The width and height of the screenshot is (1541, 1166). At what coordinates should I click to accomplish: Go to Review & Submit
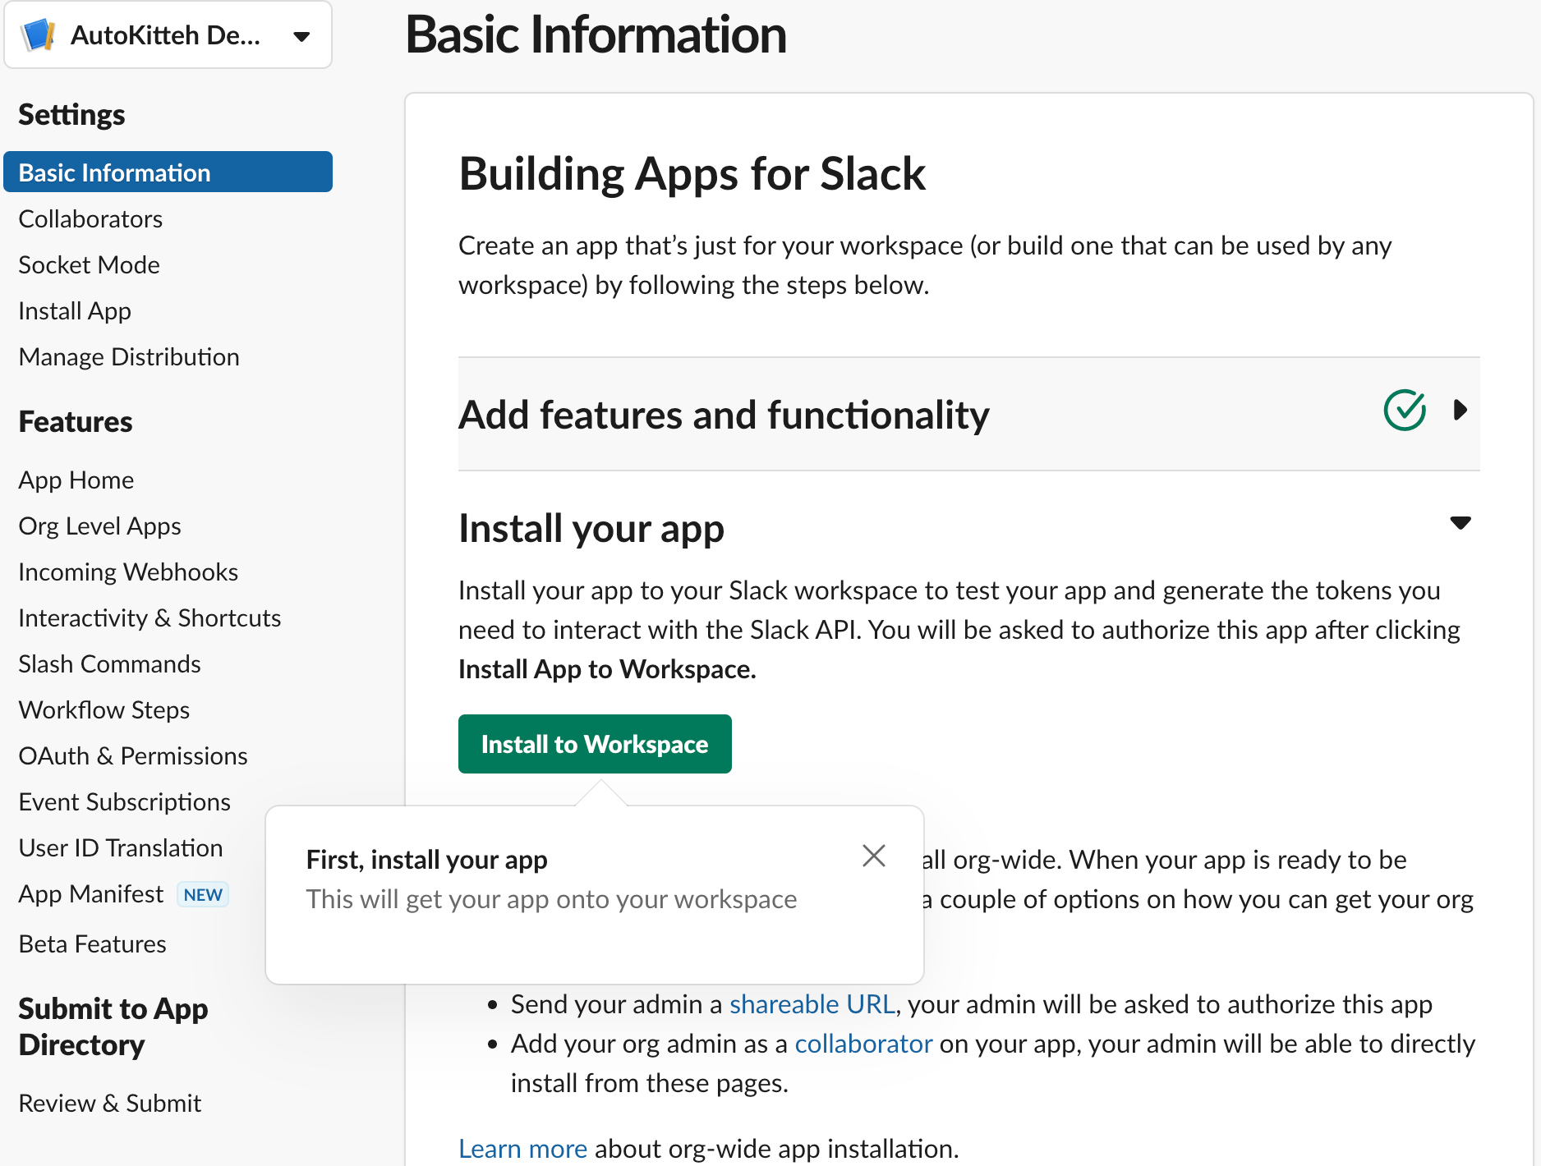coord(110,1104)
